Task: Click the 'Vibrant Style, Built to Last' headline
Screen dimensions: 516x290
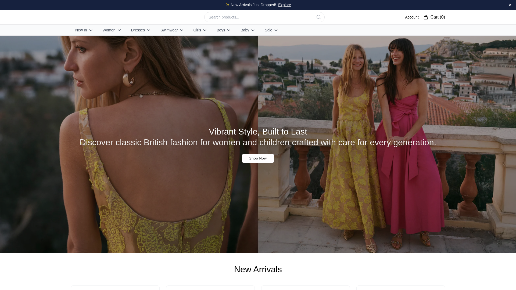Action: (258, 132)
